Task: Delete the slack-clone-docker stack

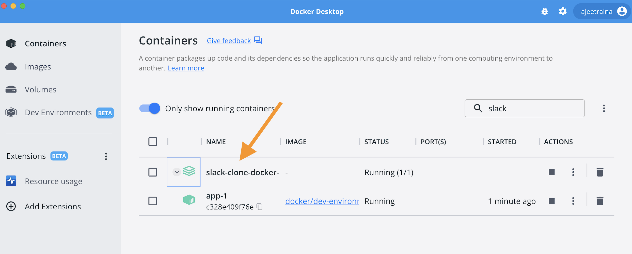Action: coord(600,172)
